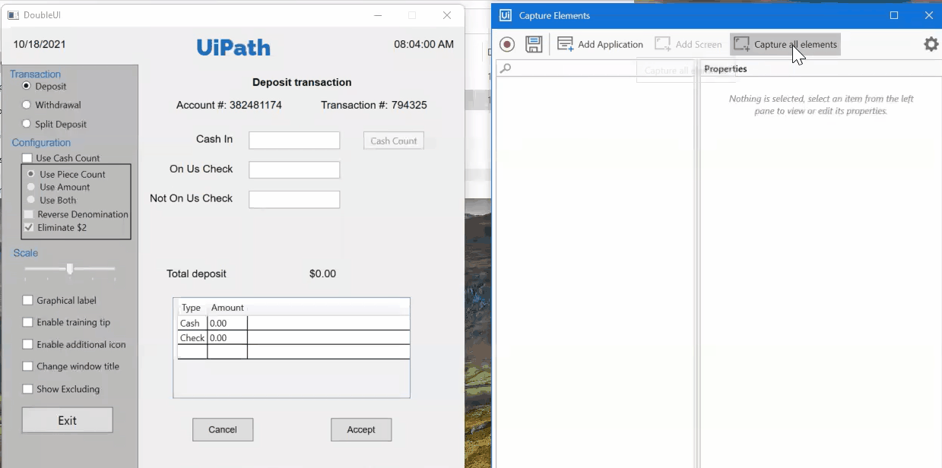Check the Show Excluding checkbox
The height and width of the screenshot is (468, 942).
pos(28,389)
